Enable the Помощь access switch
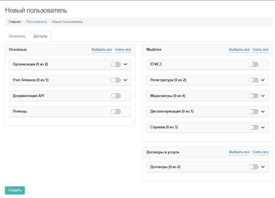Screen dimensions: 275x198 click(x=116, y=112)
